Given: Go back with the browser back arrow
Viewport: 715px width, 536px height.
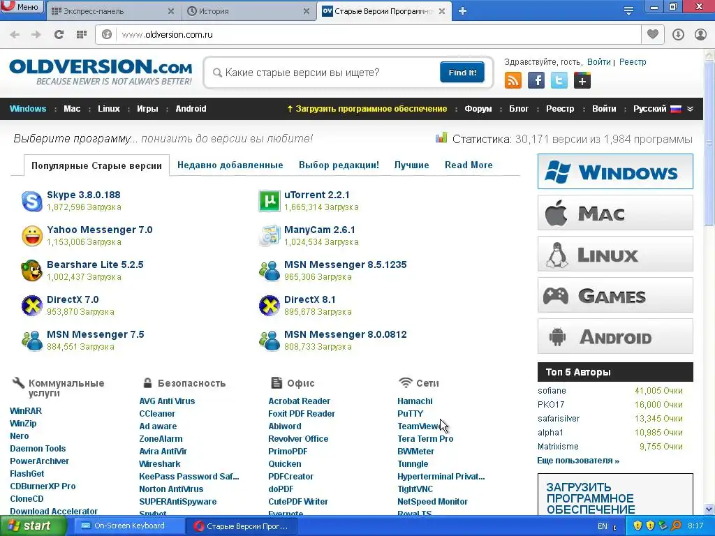Looking at the screenshot, I should tap(15, 35).
